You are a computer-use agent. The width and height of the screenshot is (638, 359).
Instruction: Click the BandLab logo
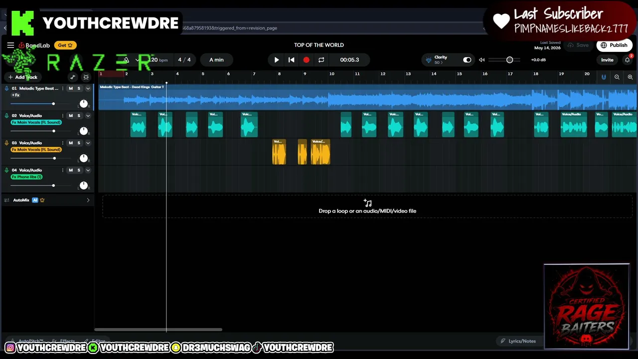point(34,45)
